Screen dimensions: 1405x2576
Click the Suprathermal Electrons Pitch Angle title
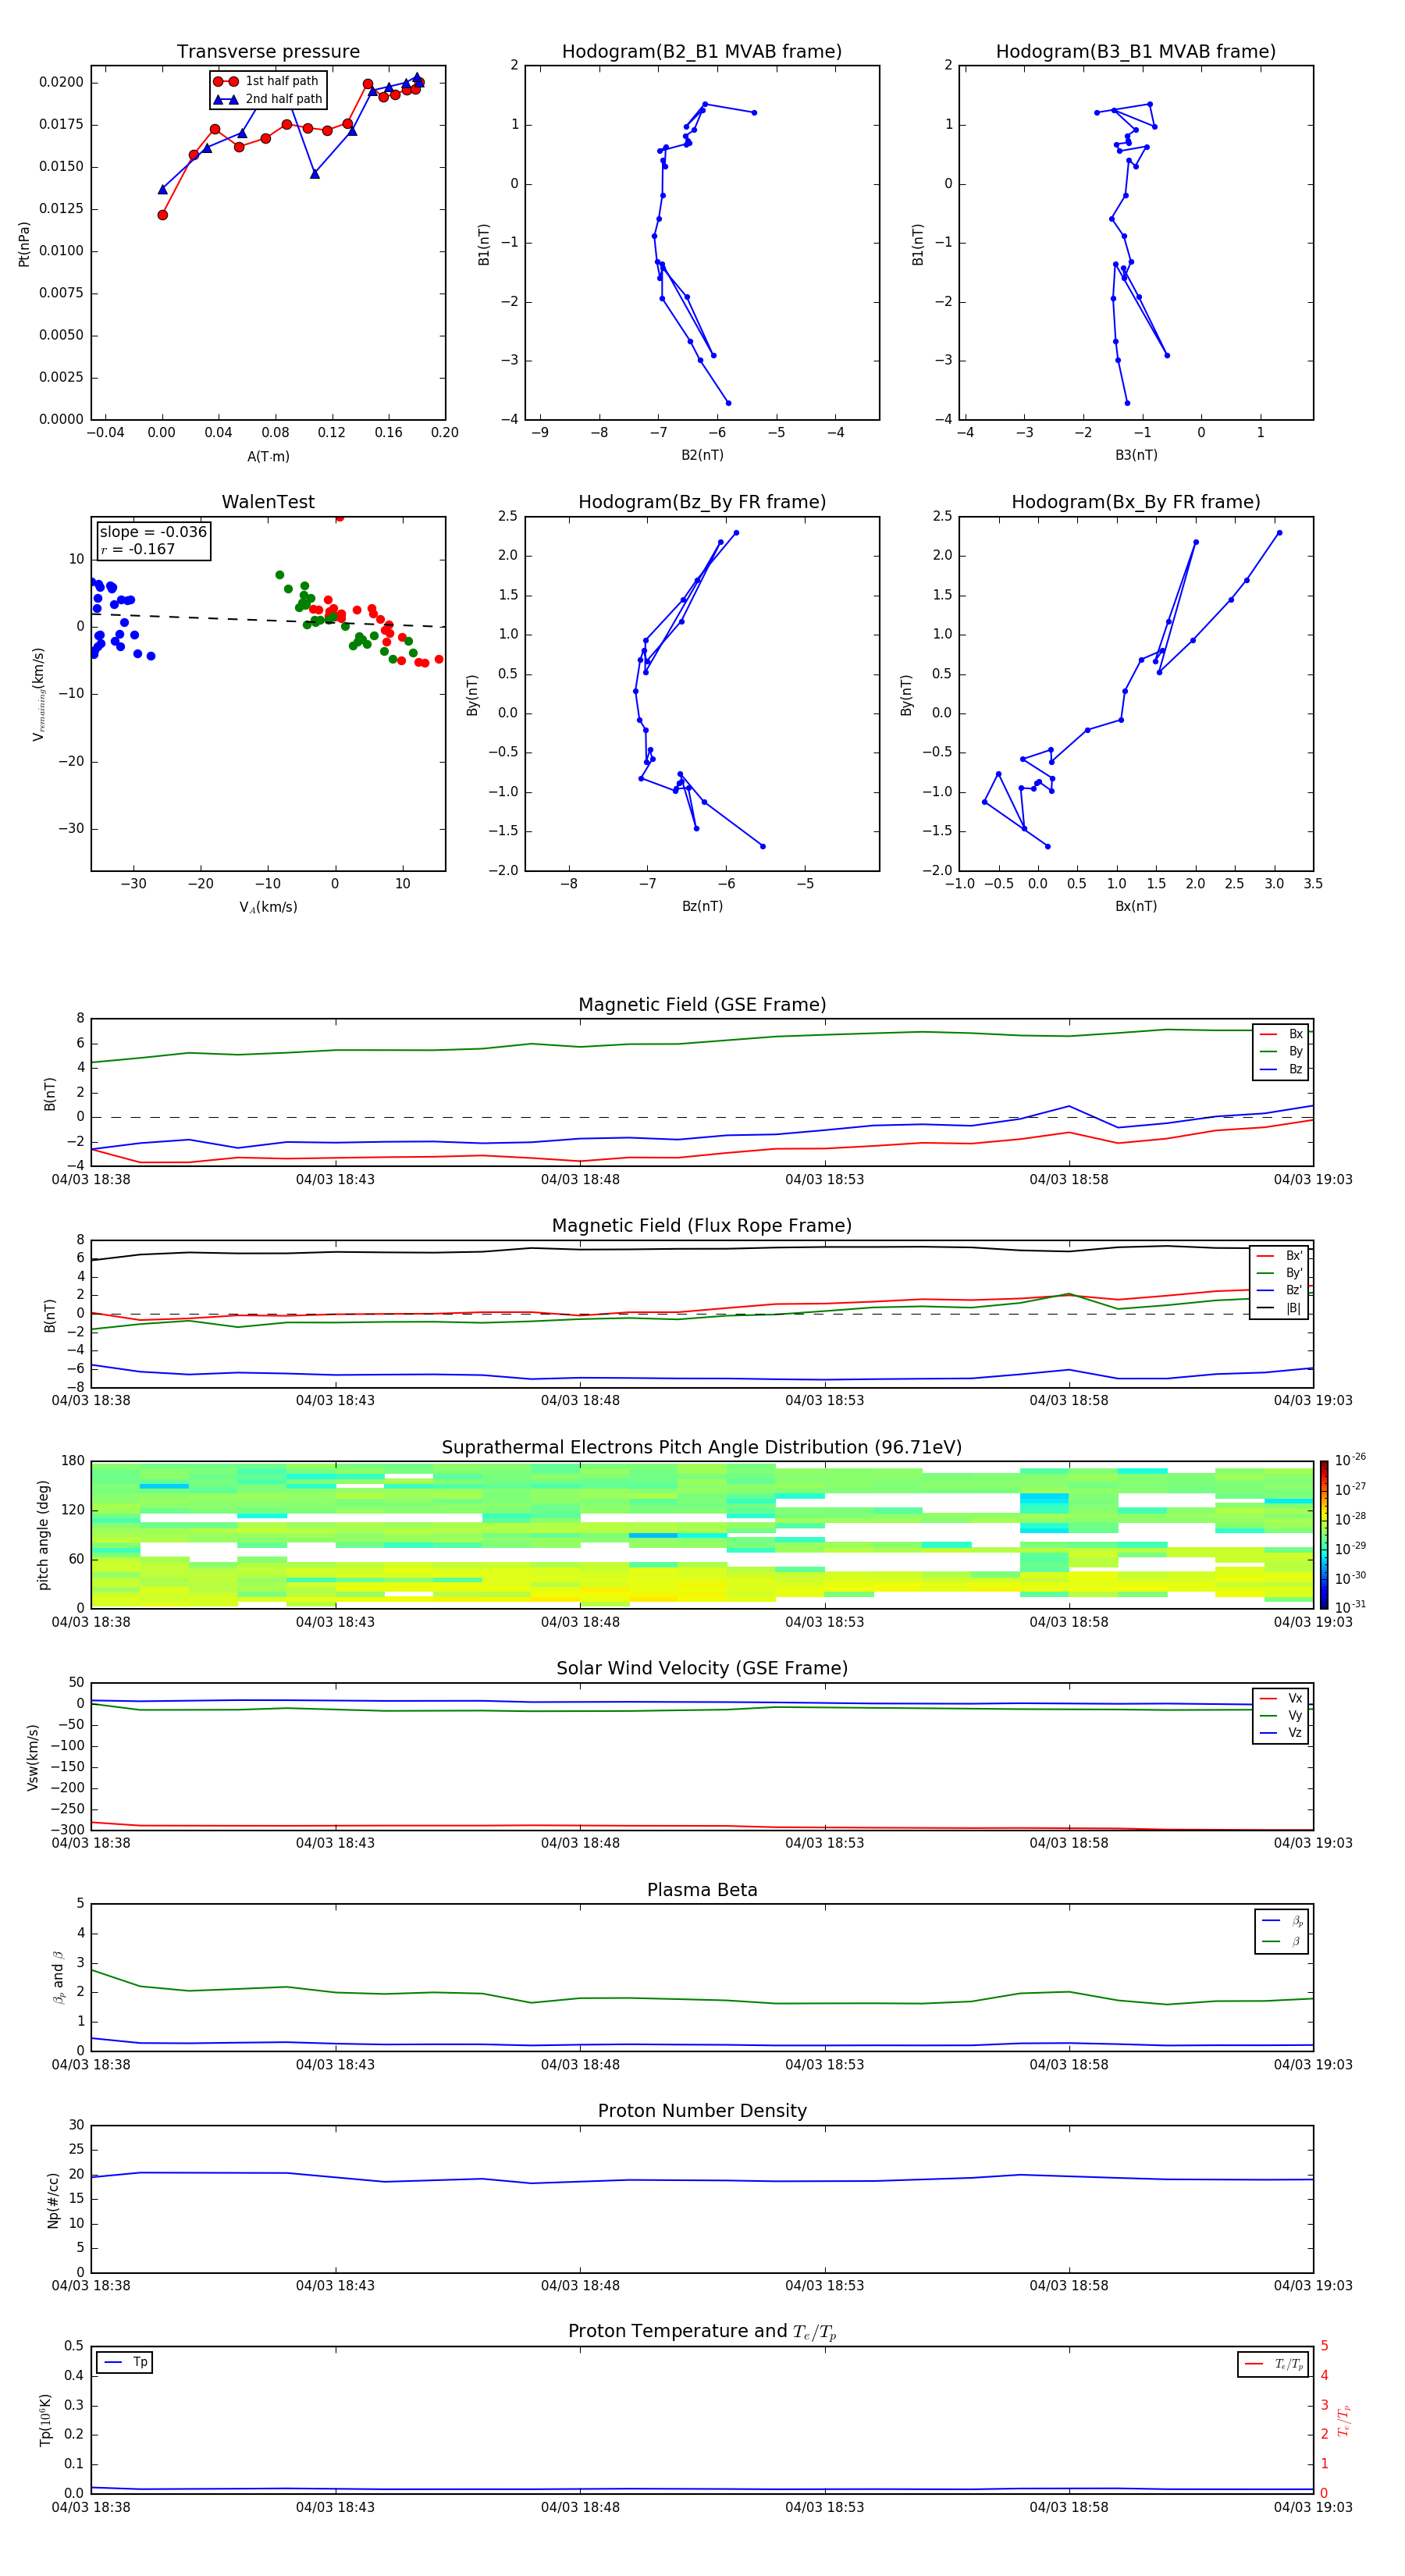(701, 1447)
